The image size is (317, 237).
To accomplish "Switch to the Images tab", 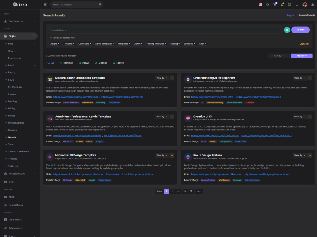I will [66, 63].
